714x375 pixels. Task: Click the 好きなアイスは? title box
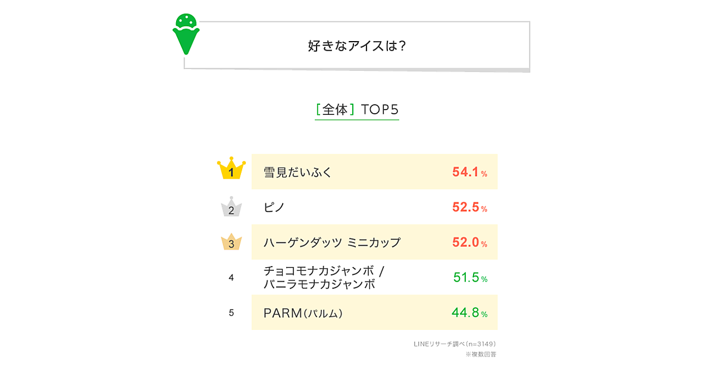tap(357, 46)
